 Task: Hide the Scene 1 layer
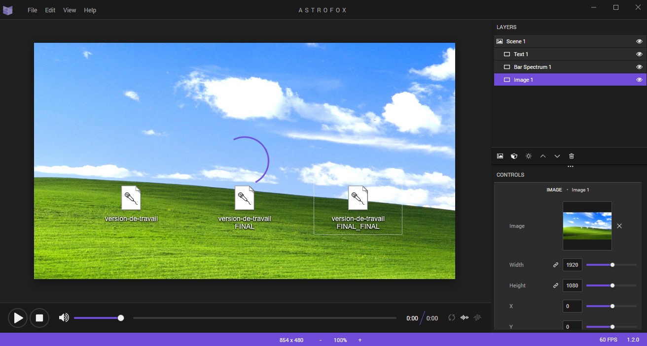[x=639, y=41]
